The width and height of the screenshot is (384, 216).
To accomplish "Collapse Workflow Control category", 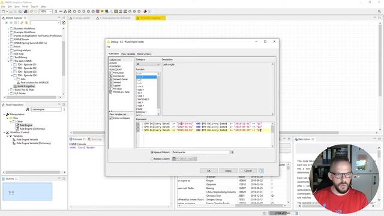I will click(4, 133).
